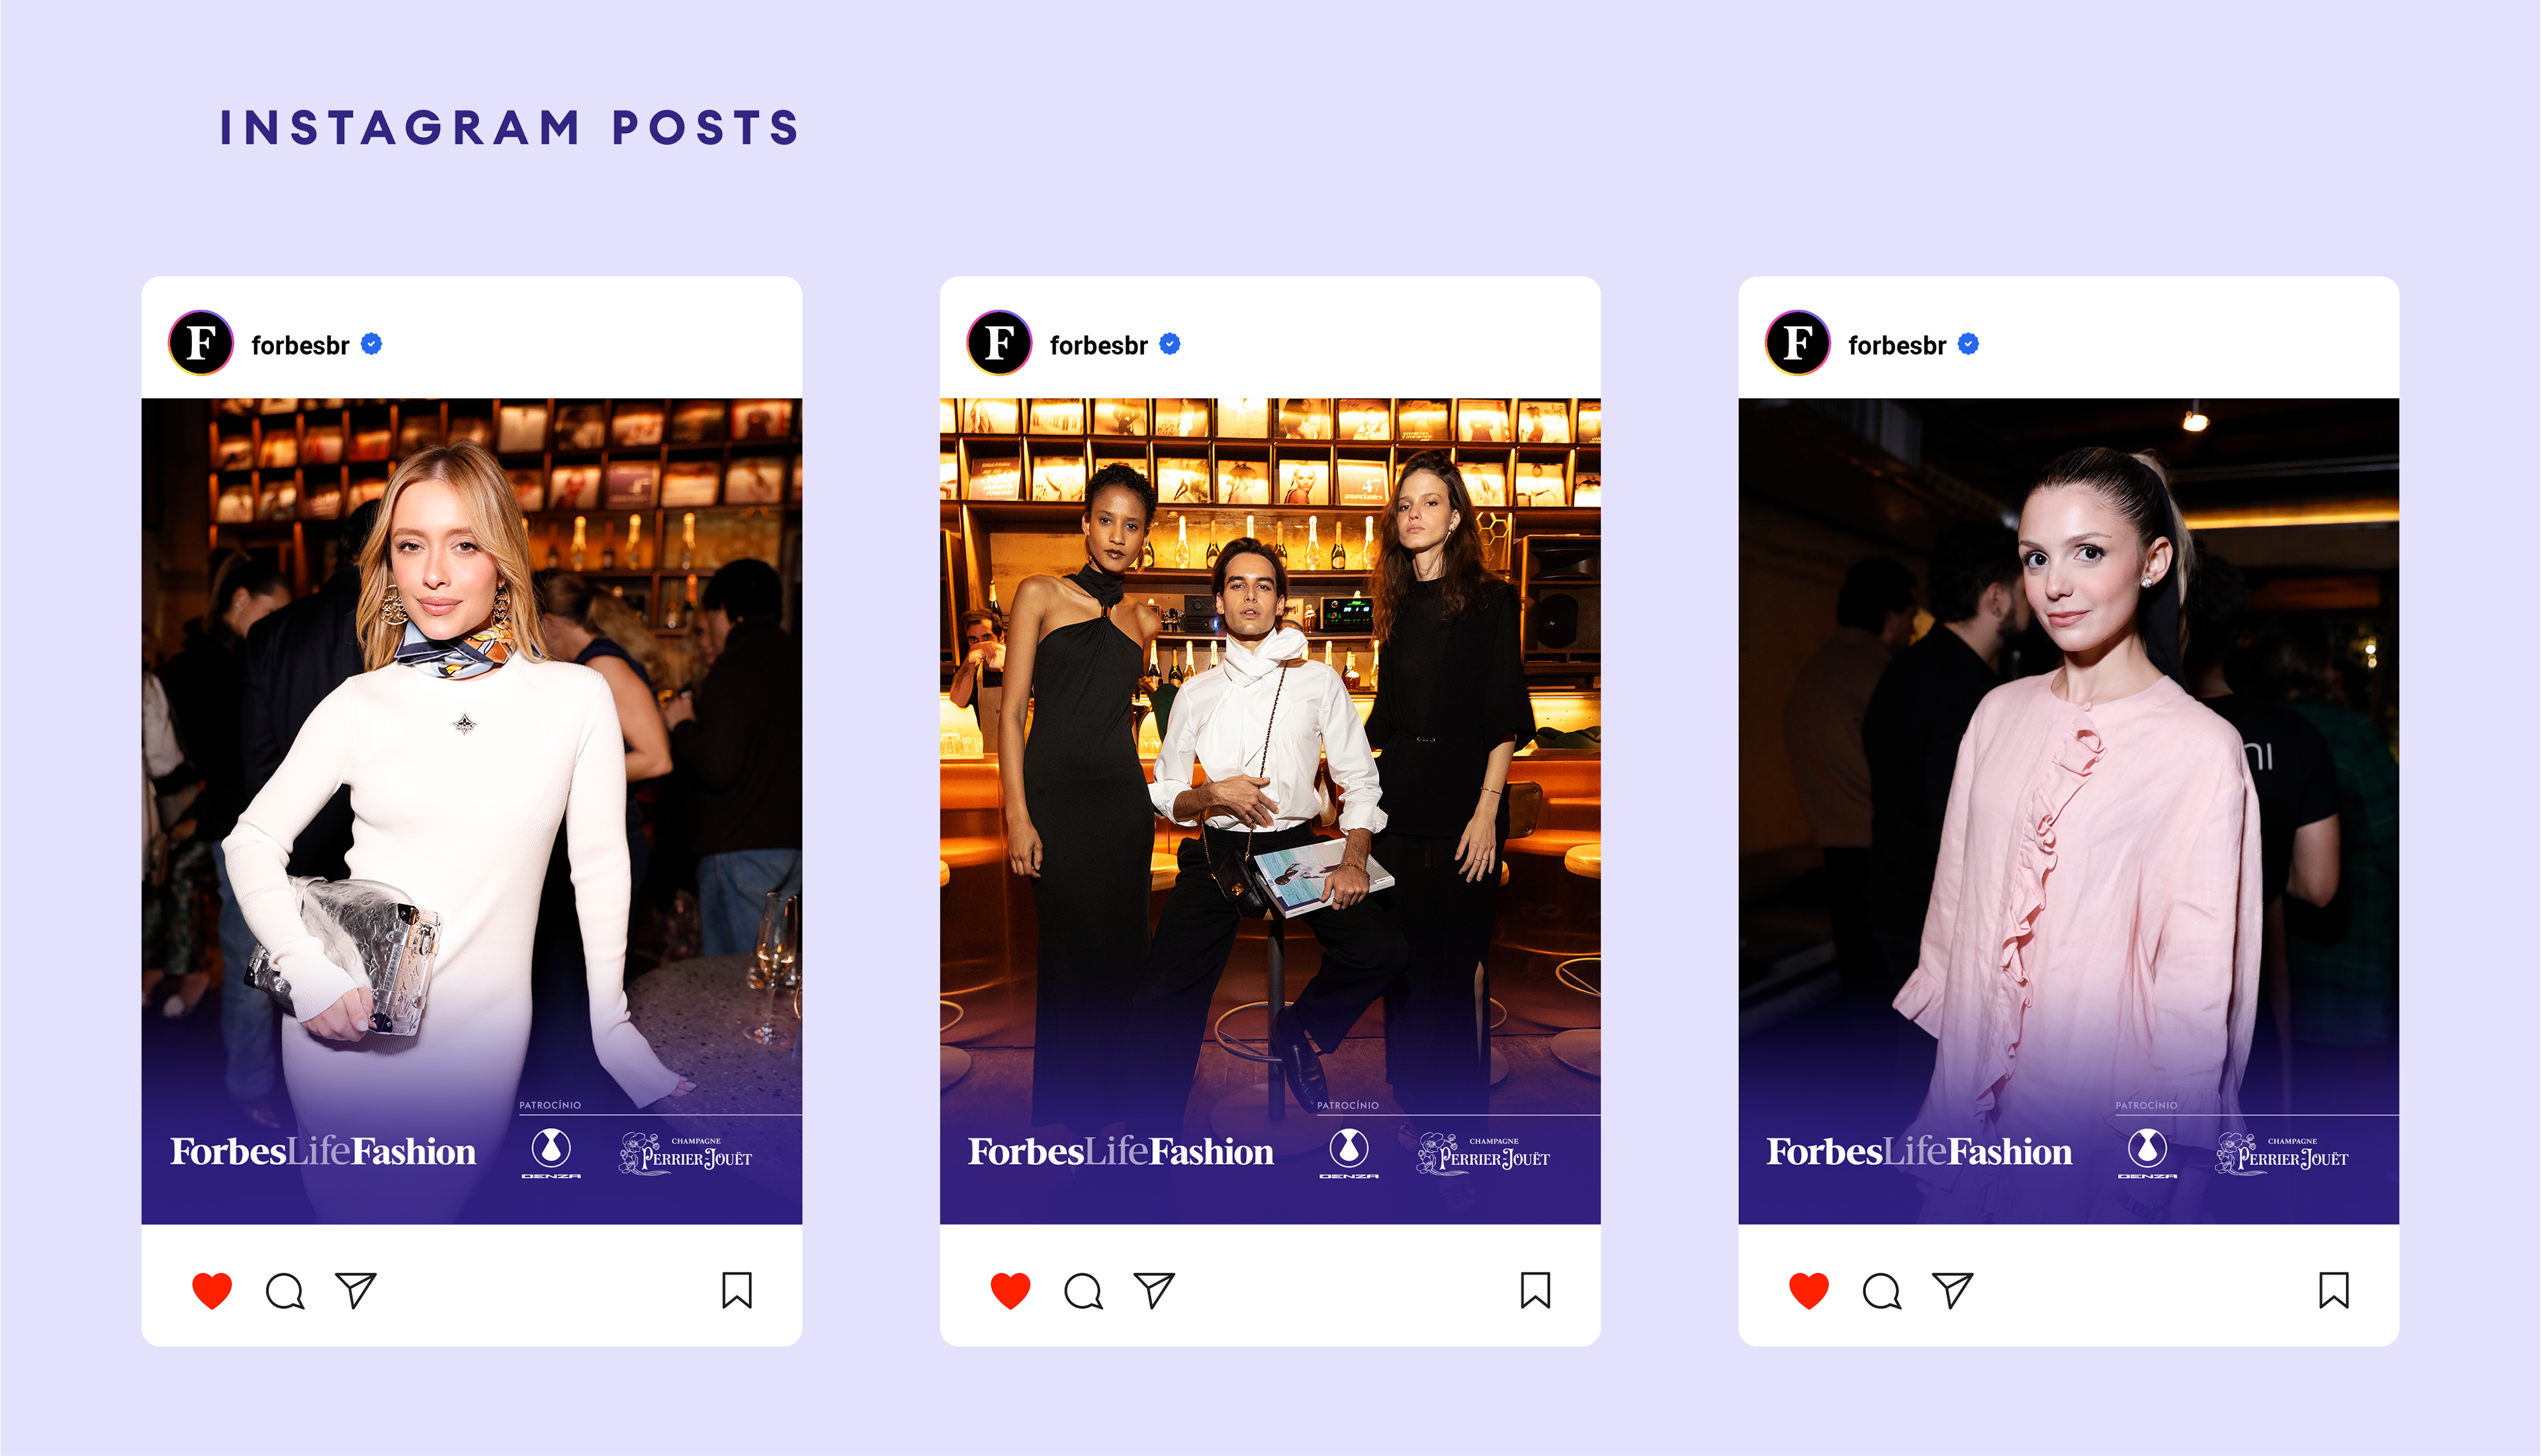Click the Forbes avatar on the third post
This screenshot has height=1456, width=2541.
[x=1799, y=343]
